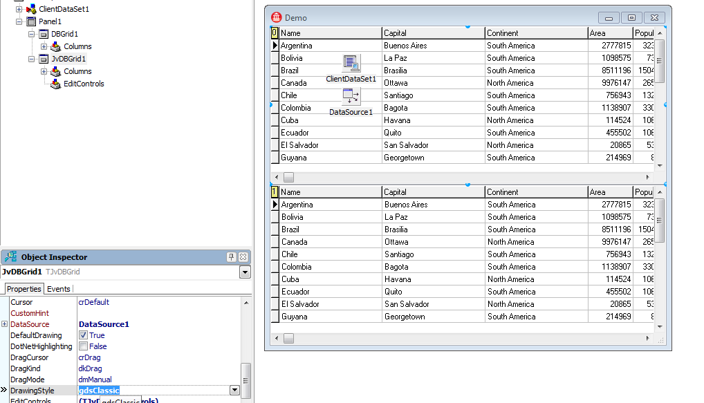Screen dimensions: 704x403
Task: Select the DataSource1 component icon on form
Action: point(351,97)
